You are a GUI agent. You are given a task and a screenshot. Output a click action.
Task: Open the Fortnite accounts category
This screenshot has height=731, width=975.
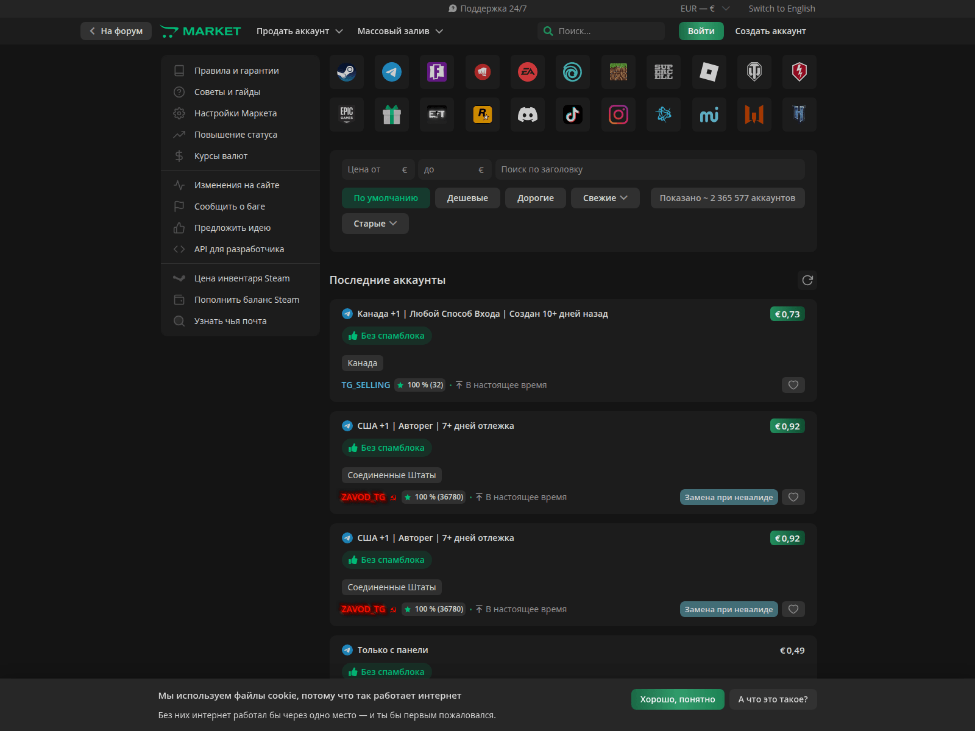click(x=437, y=72)
